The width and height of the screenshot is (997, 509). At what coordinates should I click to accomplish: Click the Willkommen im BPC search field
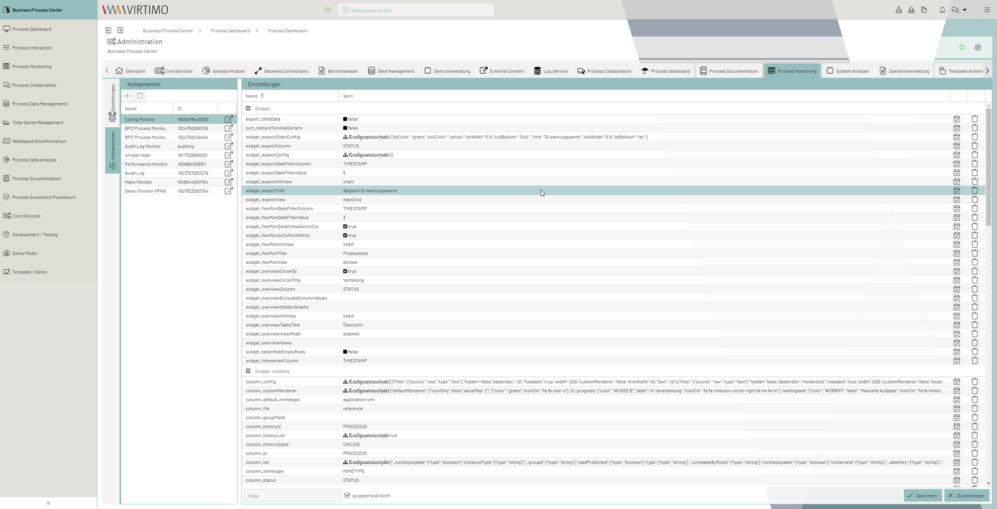tap(416, 10)
